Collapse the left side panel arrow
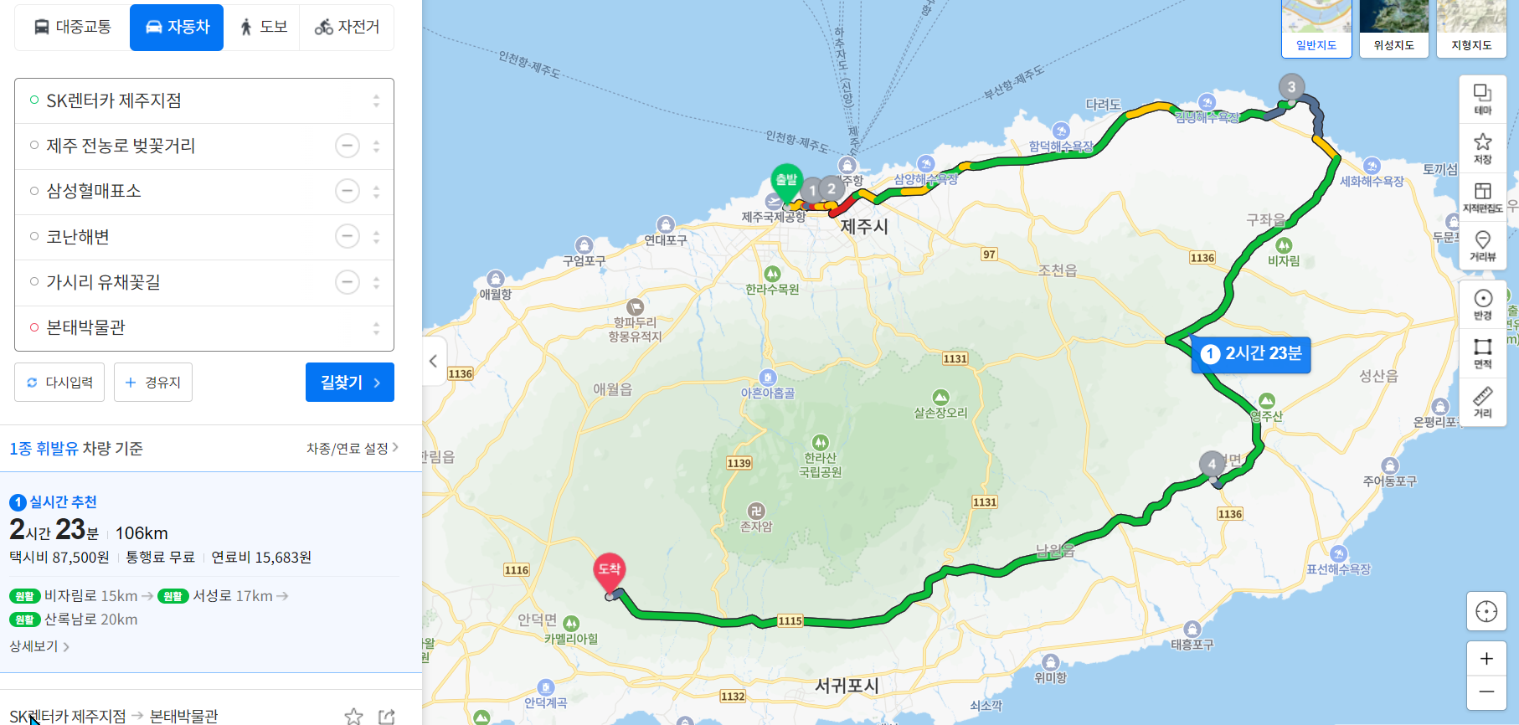 point(434,361)
